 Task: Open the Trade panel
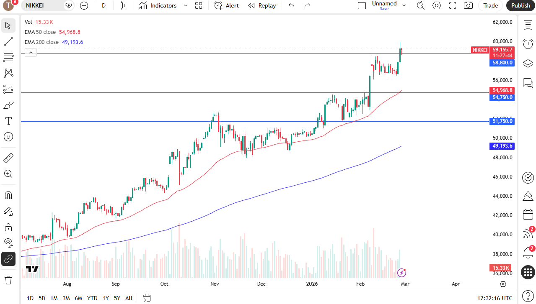[490, 5]
